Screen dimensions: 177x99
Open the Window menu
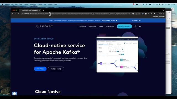[x=50, y=4]
